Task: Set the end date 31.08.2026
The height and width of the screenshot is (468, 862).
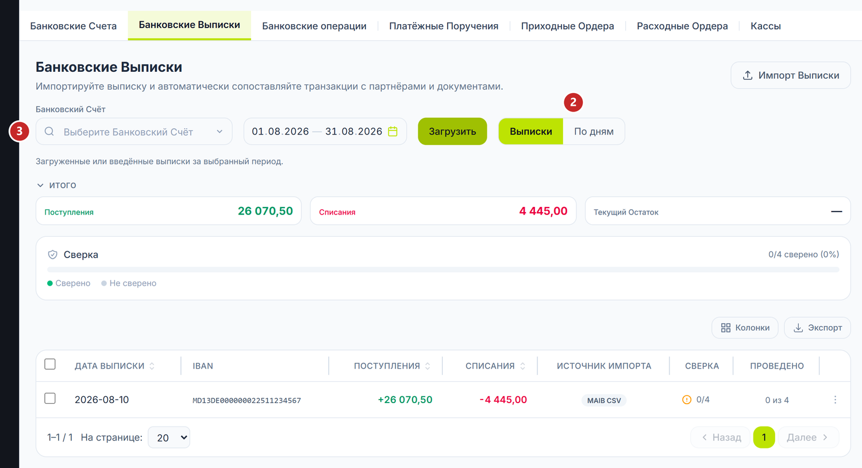Action: point(354,132)
